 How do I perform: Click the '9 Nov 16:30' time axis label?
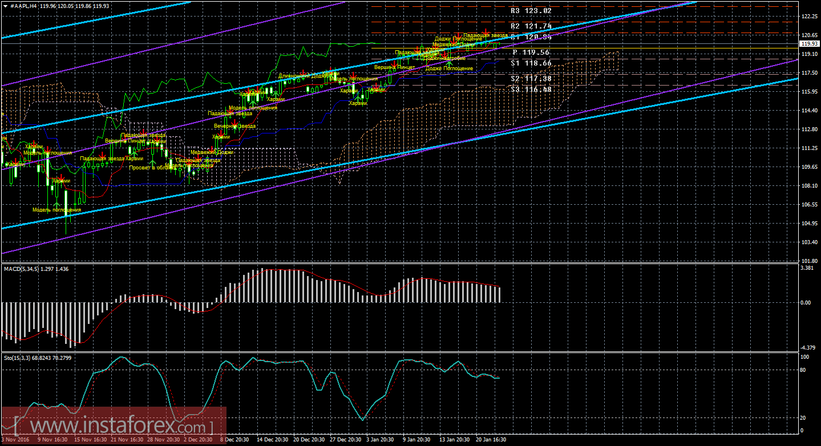pos(52,440)
